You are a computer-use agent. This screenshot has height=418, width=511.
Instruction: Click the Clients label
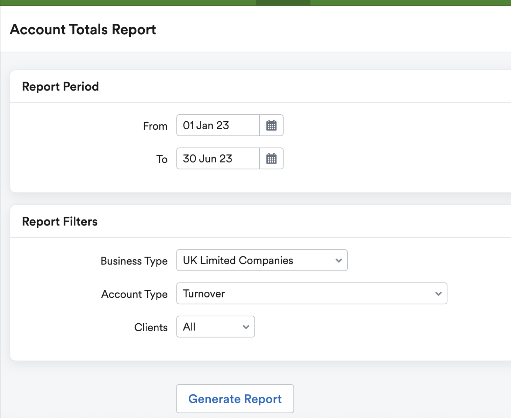[151, 327]
